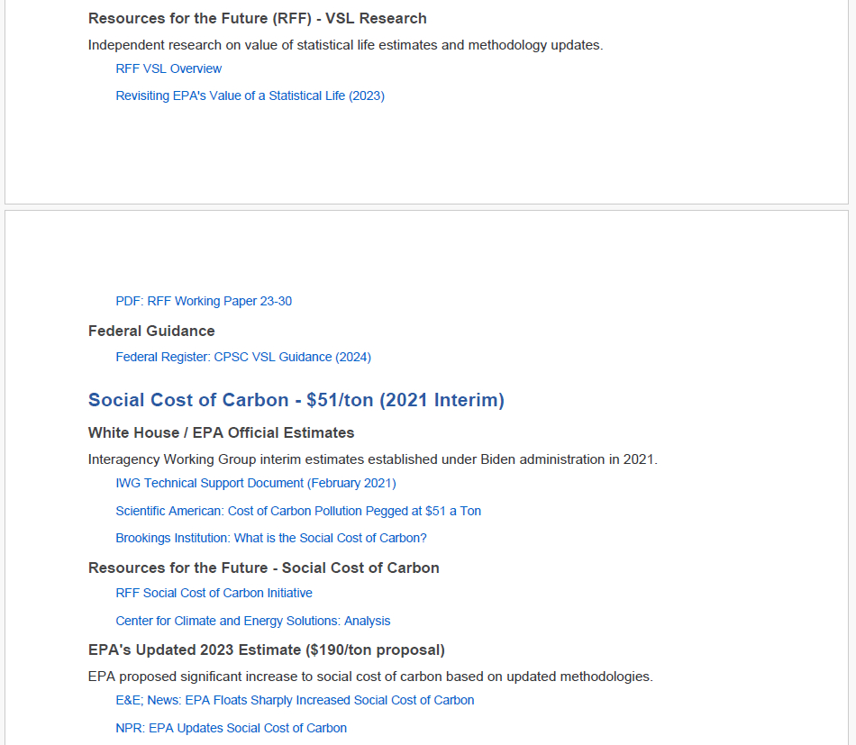The width and height of the screenshot is (856, 745).
Task: Open Federal Register: CPSC VSL Guidance (2024) link
Action: 243,357
